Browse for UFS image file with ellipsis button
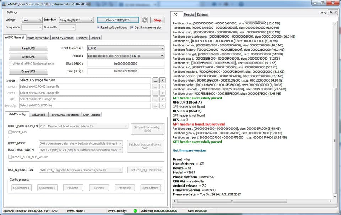Viewport: 341px width, 215px height. click(155, 80)
